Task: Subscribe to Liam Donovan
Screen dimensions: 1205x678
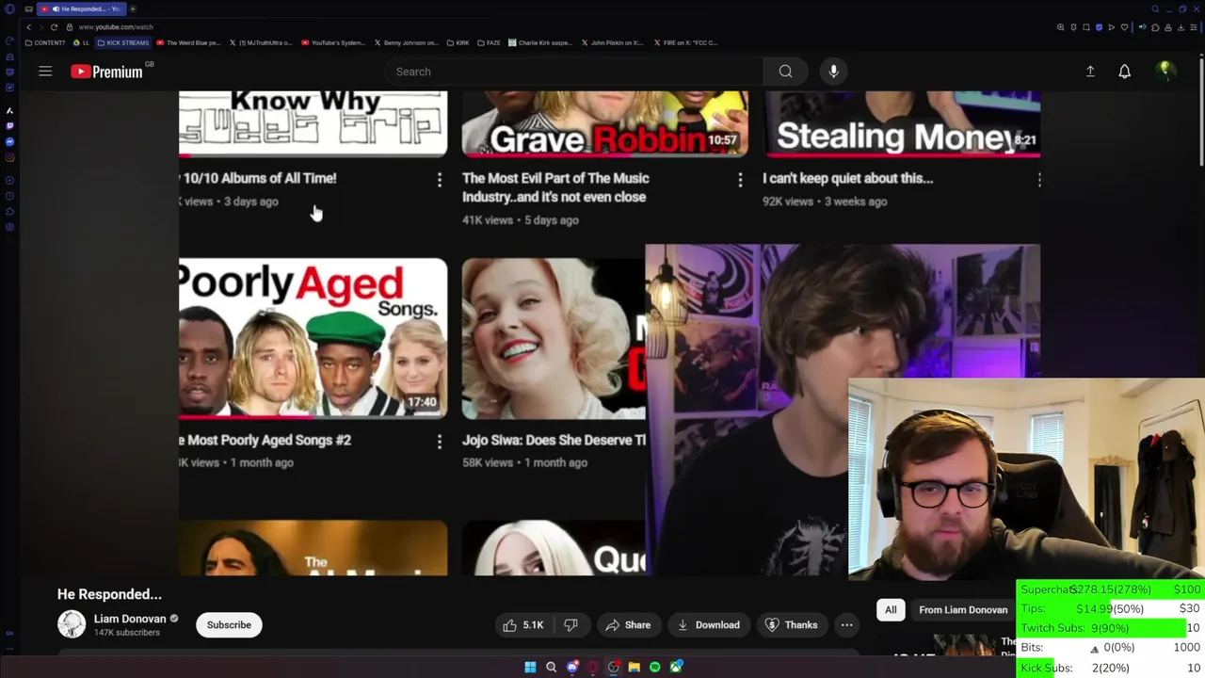Action: coord(229,625)
